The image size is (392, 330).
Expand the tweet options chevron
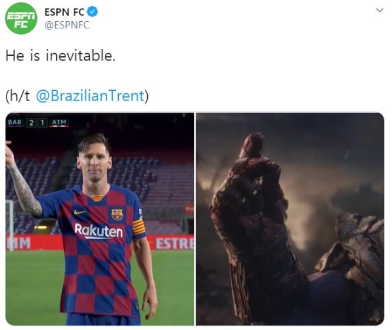coord(379,10)
